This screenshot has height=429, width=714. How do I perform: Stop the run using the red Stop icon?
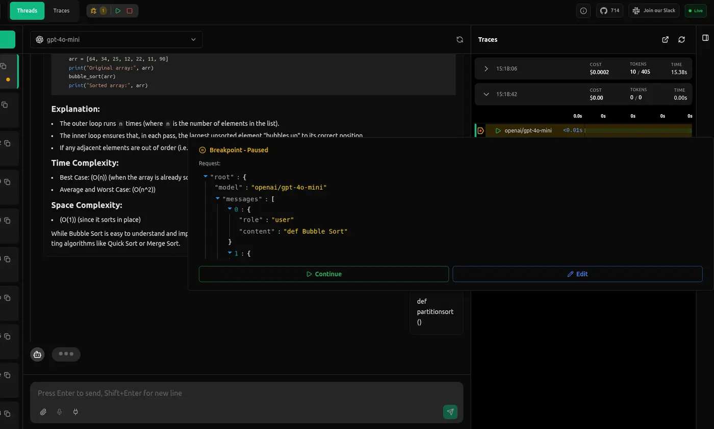click(129, 10)
